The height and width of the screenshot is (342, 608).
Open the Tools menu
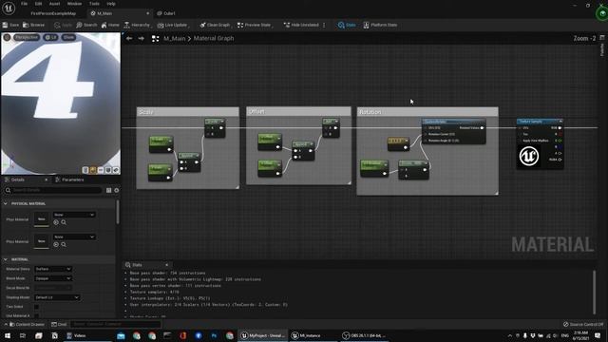pyautogui.click(x=94, y=4)
